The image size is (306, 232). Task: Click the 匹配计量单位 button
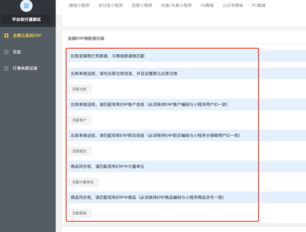pos(83,182)
